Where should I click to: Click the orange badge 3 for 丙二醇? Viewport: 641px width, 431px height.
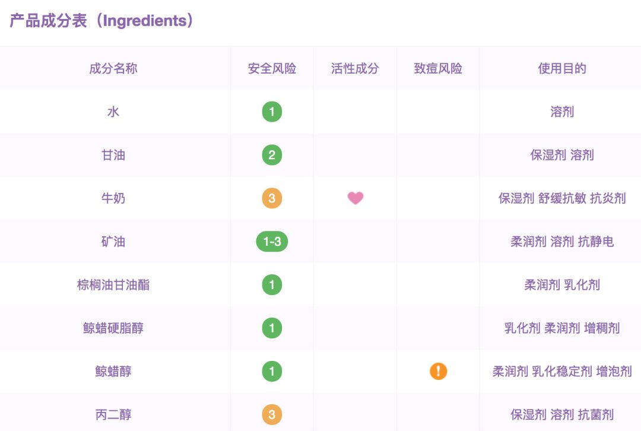(x=272, y=414)
